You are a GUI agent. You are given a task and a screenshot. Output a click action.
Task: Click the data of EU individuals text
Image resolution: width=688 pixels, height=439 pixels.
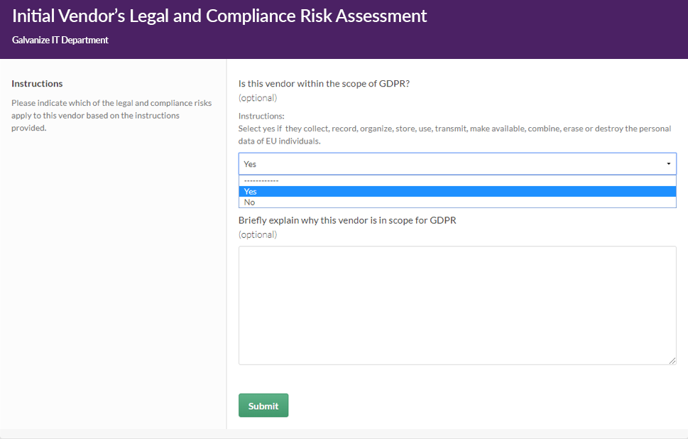280,141
